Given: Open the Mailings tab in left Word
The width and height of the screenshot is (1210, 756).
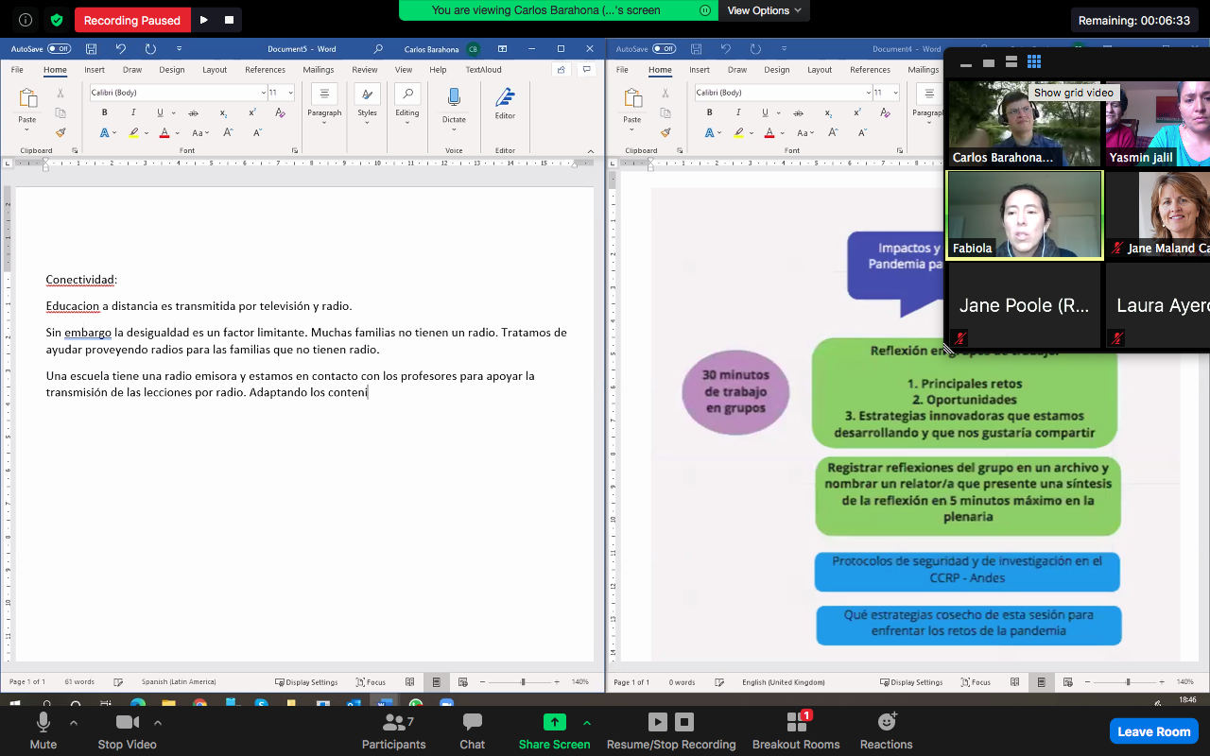Looking at the screenshot, I should pos(318,70).
